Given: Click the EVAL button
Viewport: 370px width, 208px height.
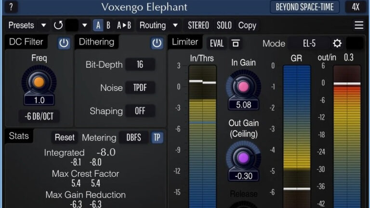Looking at the screenshot, I should pyautogui.click(x=217, y=43).
